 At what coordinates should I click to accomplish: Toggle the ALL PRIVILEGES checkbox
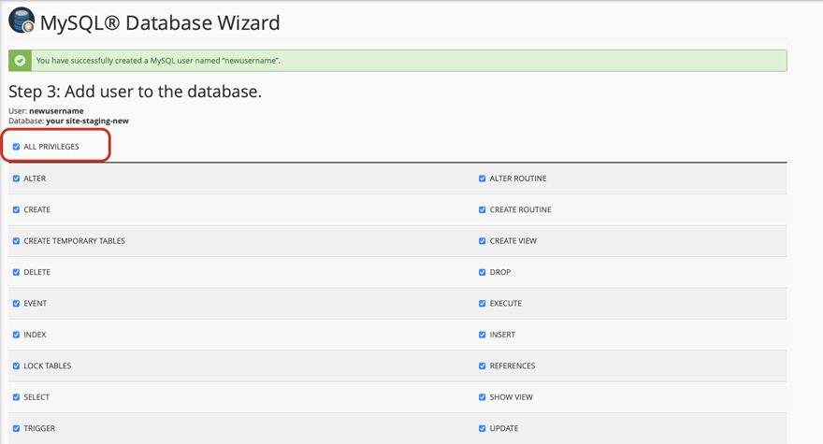pos(16,147)
